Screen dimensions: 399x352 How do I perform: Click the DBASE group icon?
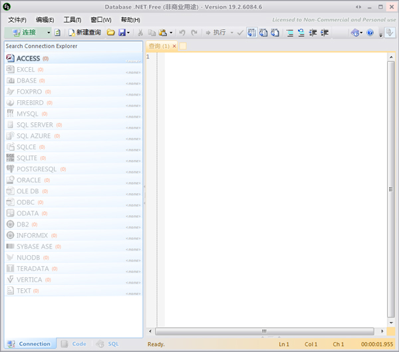(10, 80)
